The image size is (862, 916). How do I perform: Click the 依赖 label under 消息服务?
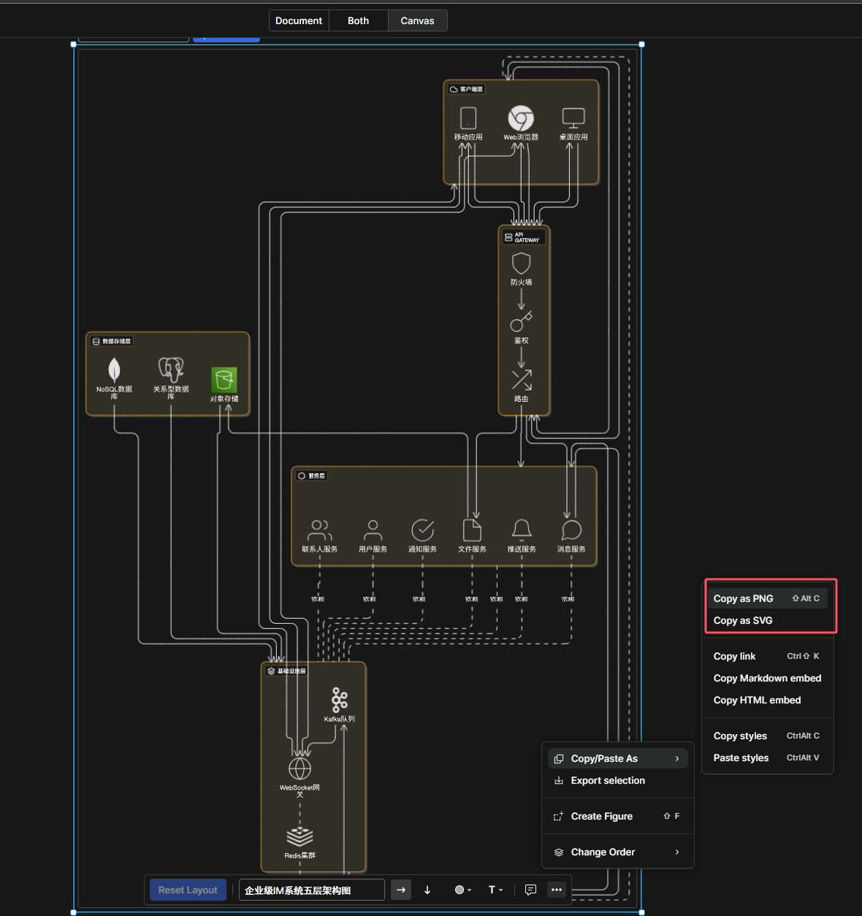568,599
